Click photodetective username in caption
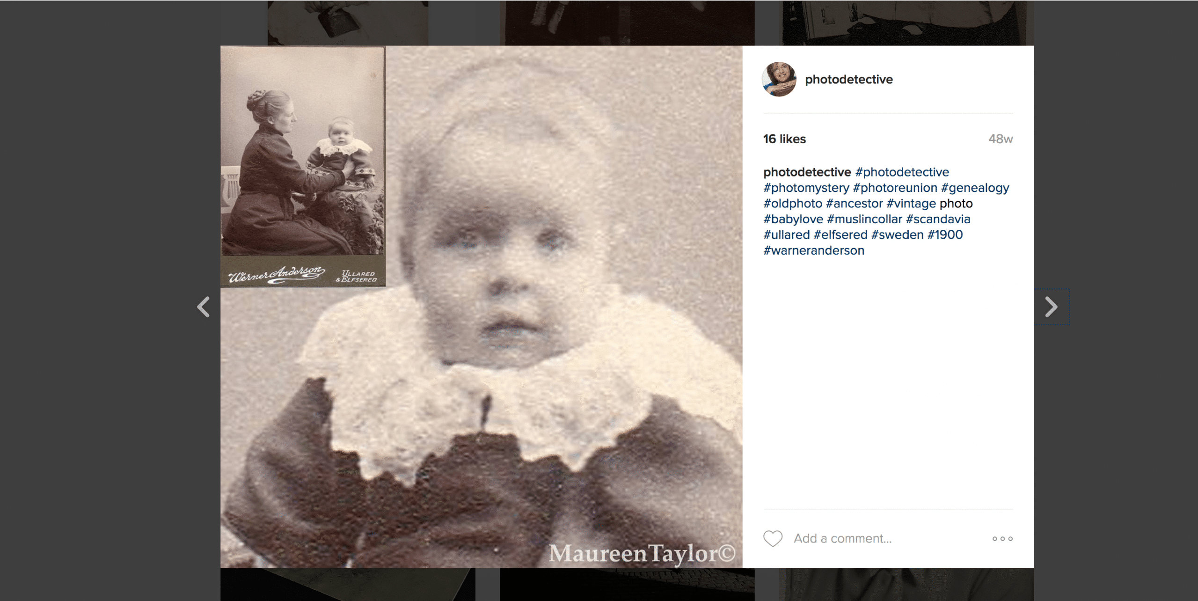Viewport: 1198px width, 601px height. coord(807,172)
